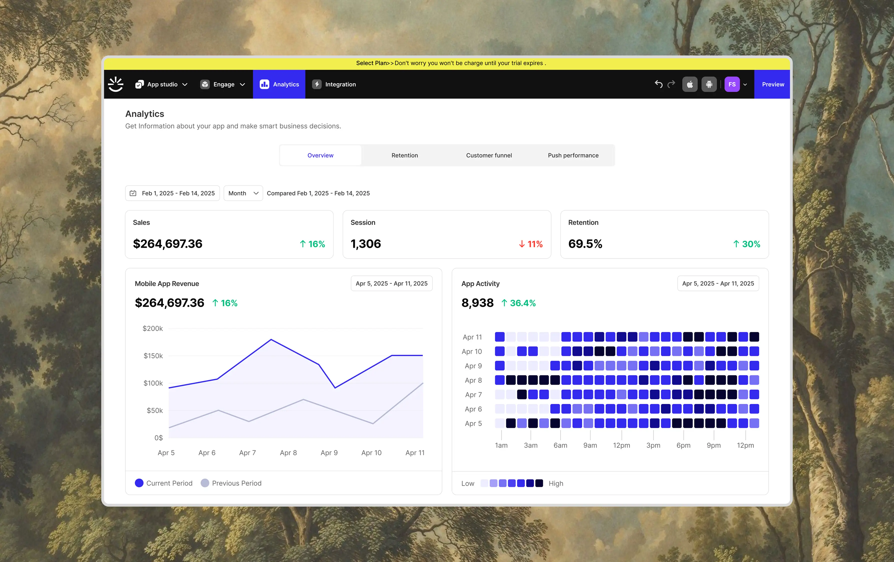Image resolution: width=894 pixels, height=562 pixels.
Task: Click the calendar icon in the date range field
Action: (133, 193)
